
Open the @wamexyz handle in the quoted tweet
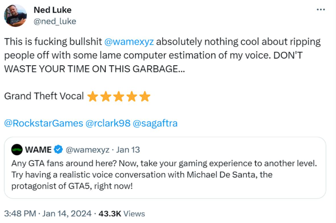coord(88,150)
